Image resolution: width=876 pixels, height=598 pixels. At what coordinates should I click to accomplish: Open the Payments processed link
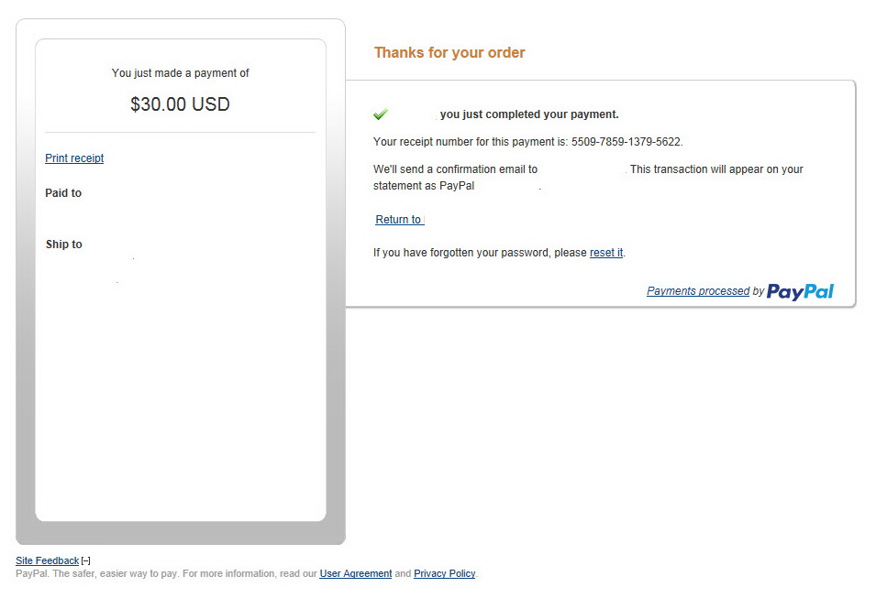(698, 290)
